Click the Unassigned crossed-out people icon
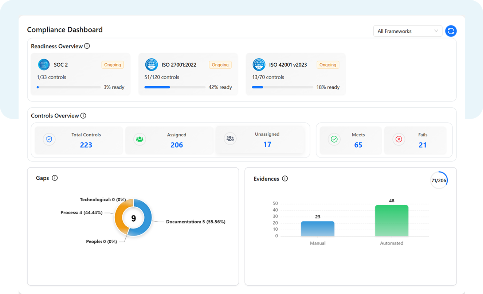Image resolution: width=483 pixels, height=294 pixels. [x=230, y=139]
